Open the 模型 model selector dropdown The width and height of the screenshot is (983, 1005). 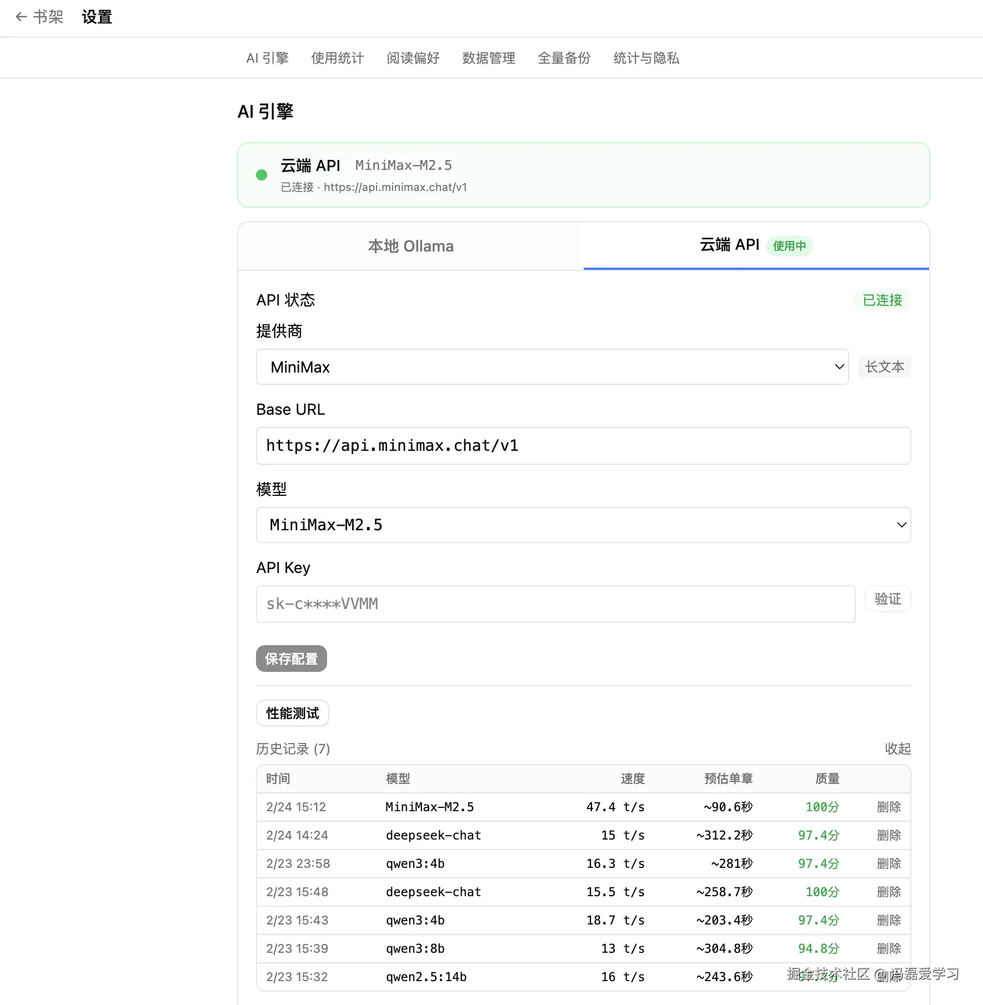tap(583, 525)
